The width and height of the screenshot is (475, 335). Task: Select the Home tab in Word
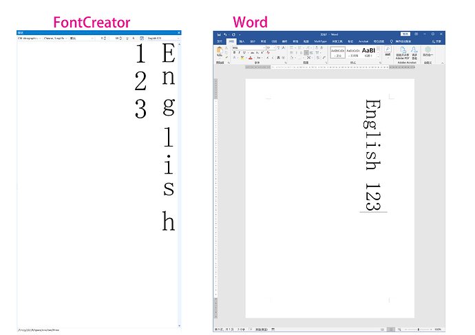(231, 41)
